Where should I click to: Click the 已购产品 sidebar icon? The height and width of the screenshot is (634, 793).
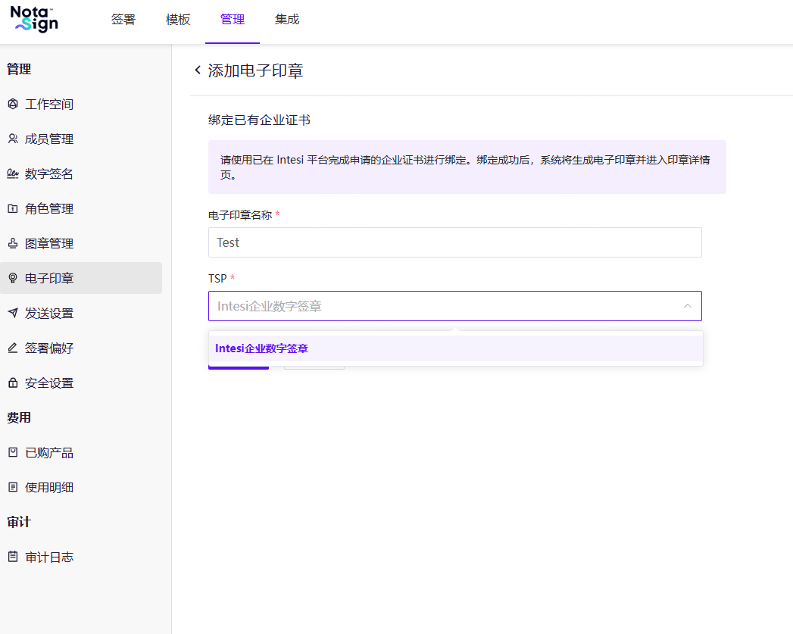(x=13, y=452)
